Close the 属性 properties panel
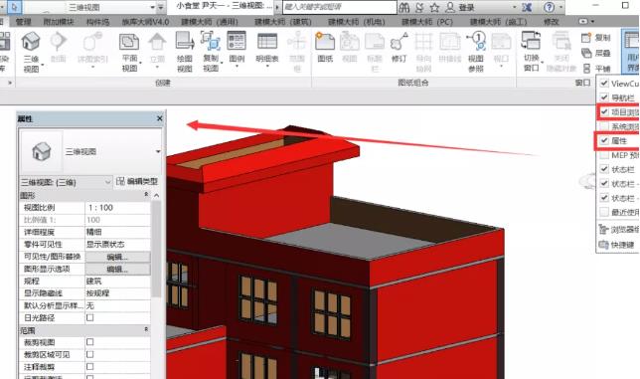 [159, 118]
